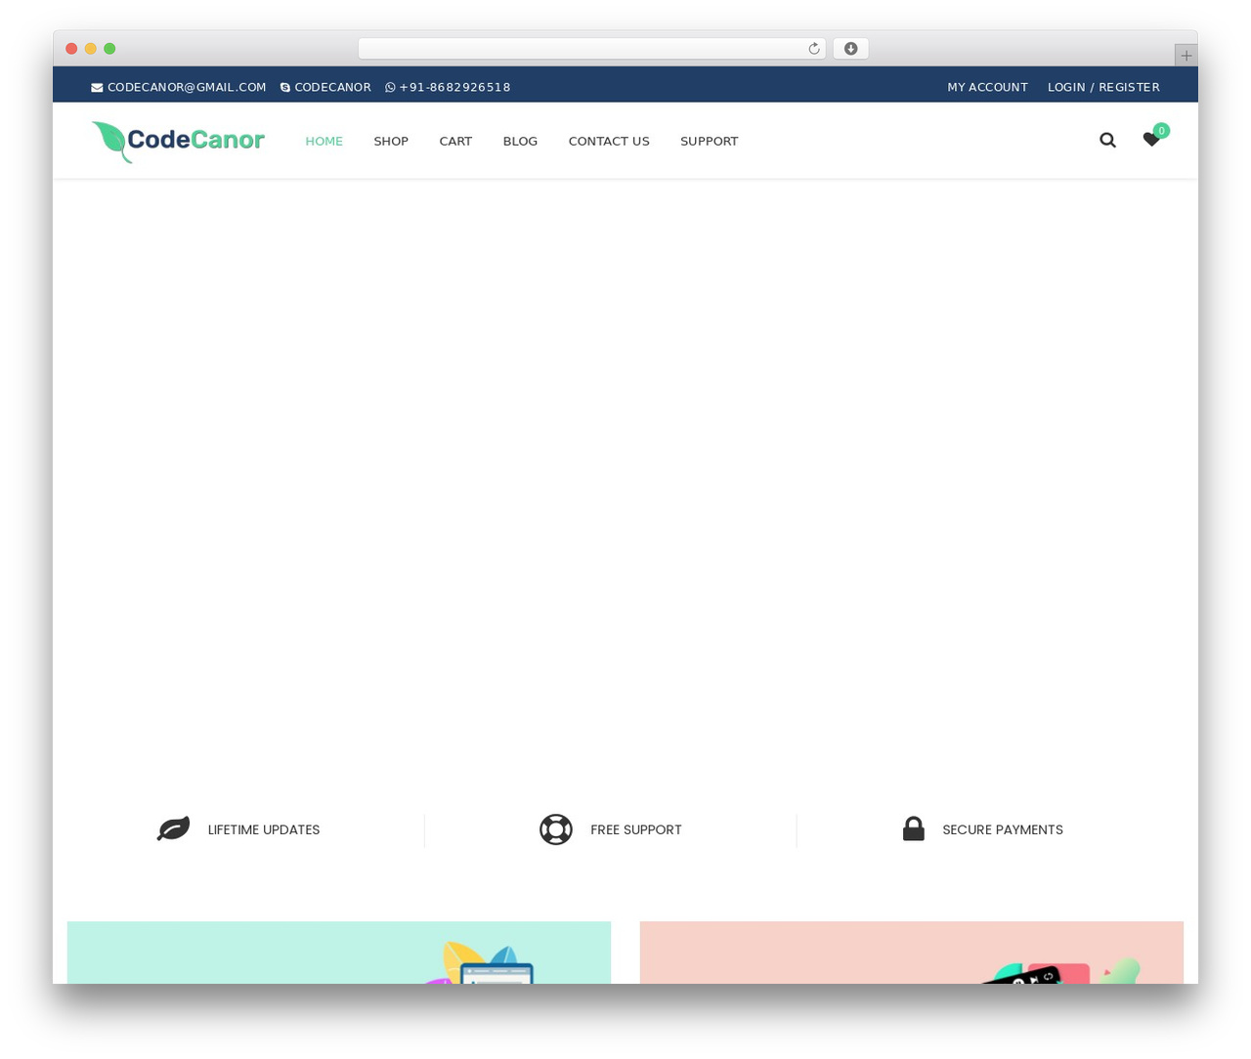Click the +91-8682926518 phone number
1251x1059 pixels.
(454, 88)
